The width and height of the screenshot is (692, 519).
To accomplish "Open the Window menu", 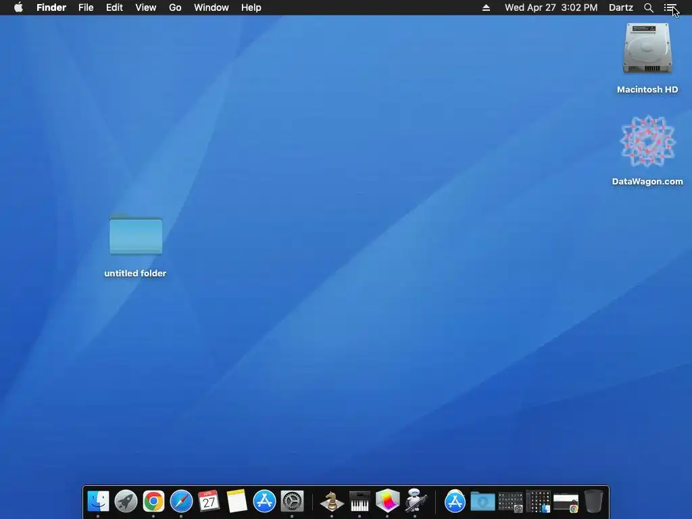I will [212, 7].
